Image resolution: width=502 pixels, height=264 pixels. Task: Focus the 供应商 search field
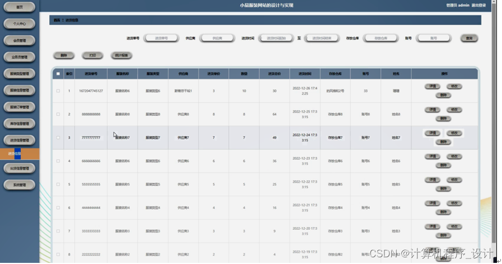(217, 38)
